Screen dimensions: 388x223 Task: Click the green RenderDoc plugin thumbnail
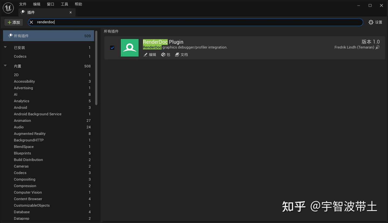point(130,48)
